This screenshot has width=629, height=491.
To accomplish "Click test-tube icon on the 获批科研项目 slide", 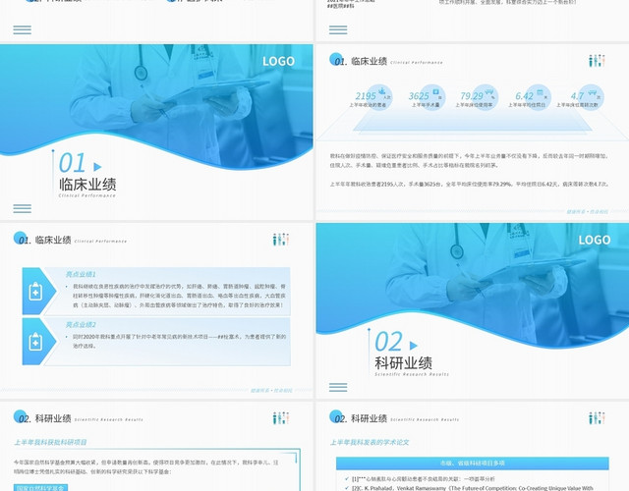I will (281, 418).
